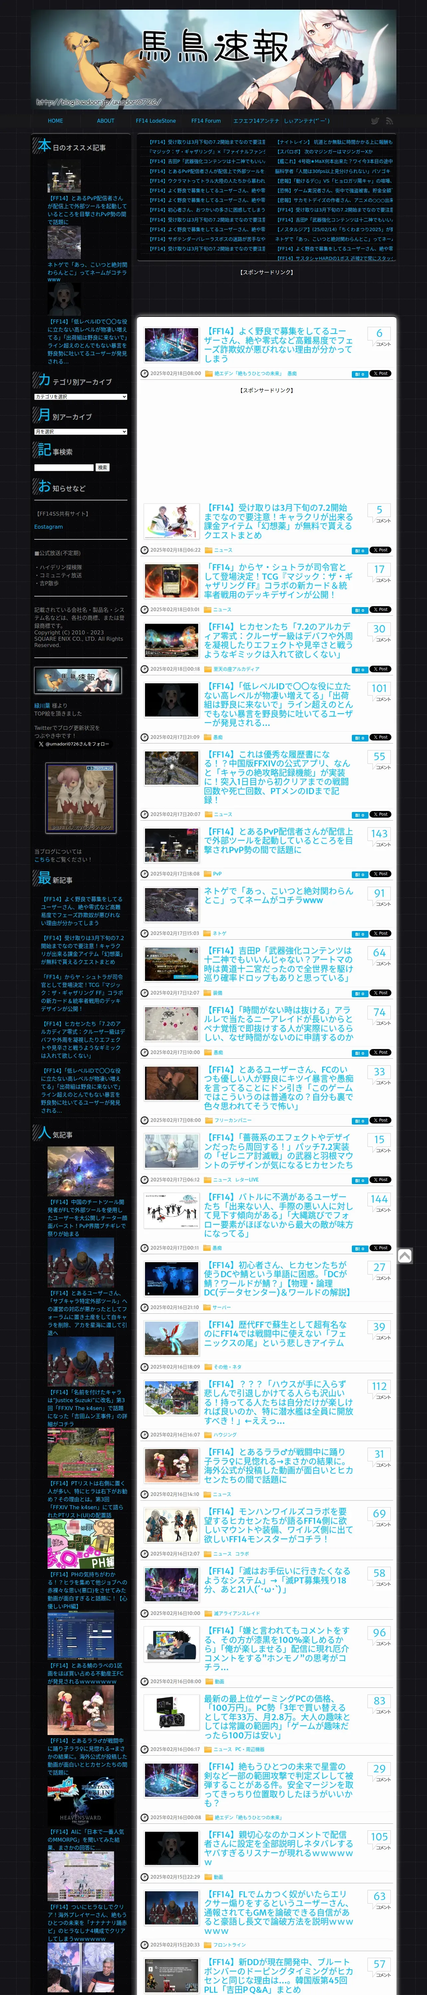427x1995 pixels.
Task: Open first post's thumbnail image
Action: tap(171, 344)
